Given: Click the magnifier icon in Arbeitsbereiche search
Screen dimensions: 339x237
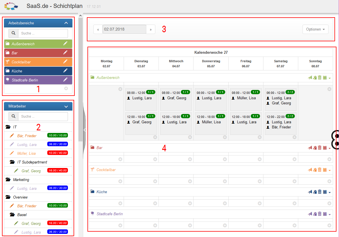Looking at the screenshot, I should (13, 33).
